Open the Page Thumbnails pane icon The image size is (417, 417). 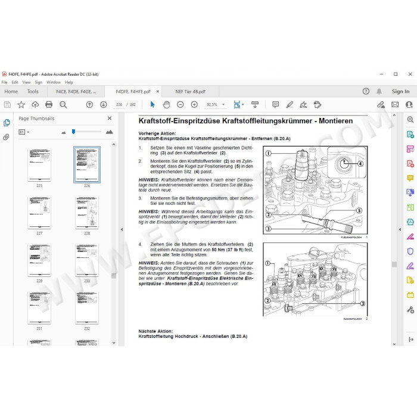pos(7,123)
